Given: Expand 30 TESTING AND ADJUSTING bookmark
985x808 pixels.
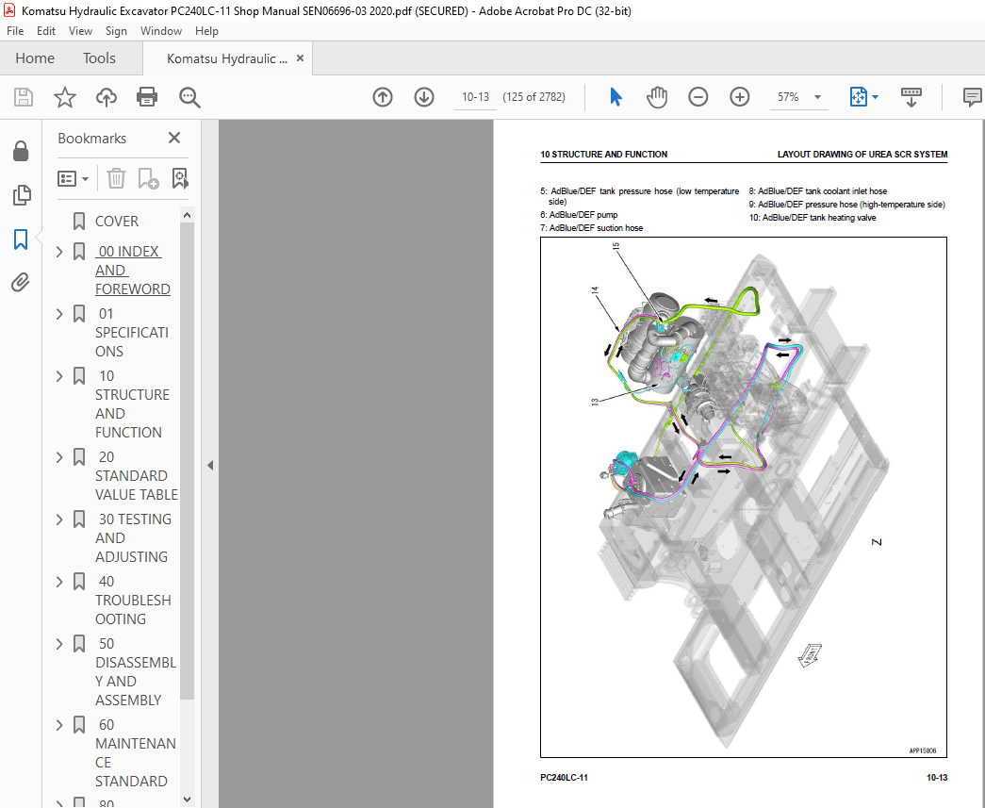Looking at the screenshot, I should click(x=59, y=519).
